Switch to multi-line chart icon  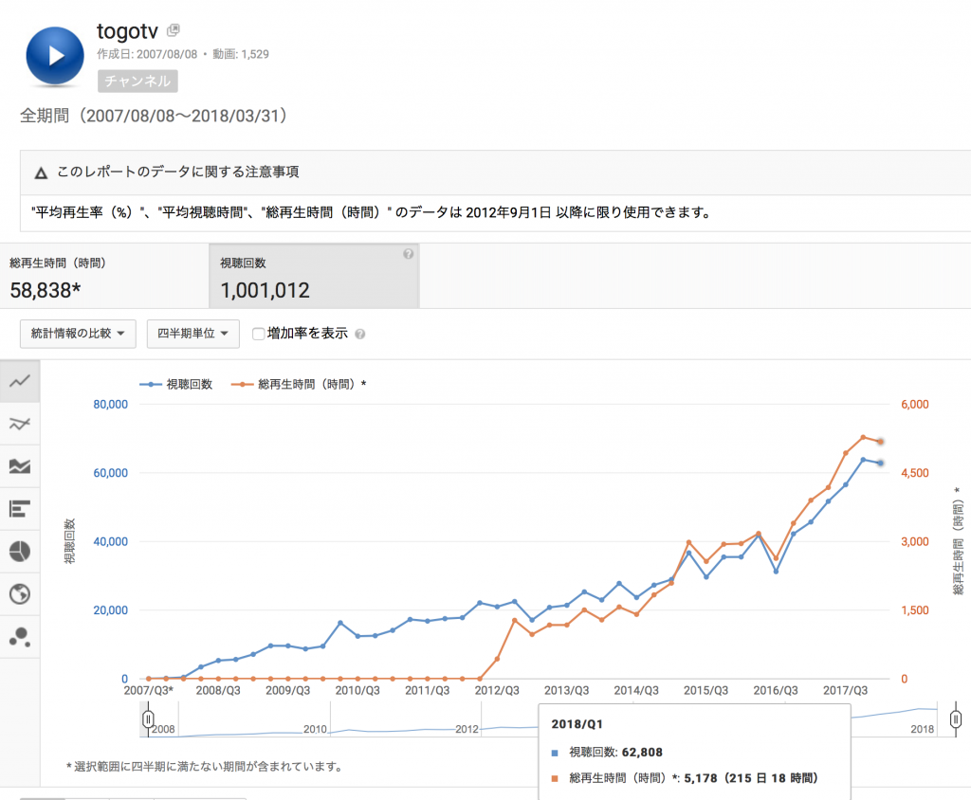pos(20,424)
